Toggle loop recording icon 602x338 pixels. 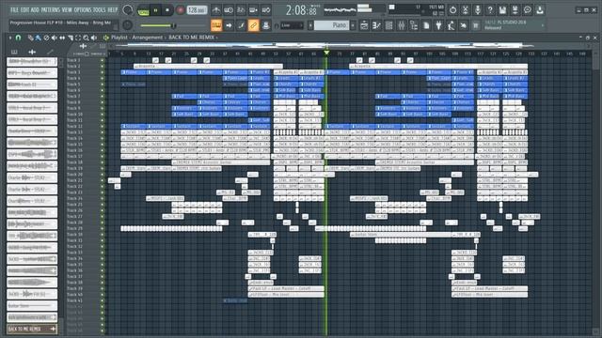click(265, 10)
